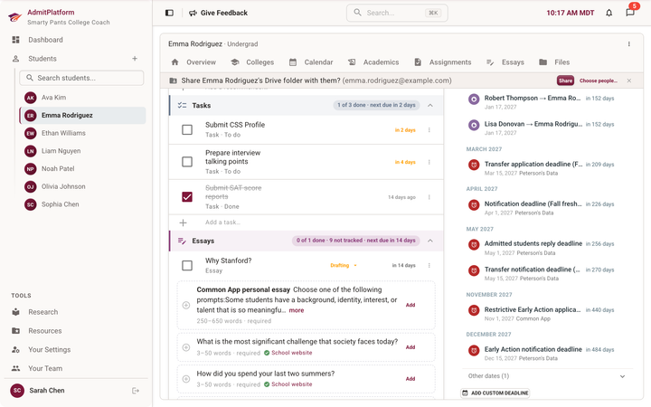The image size is (651, 407).
Task: Click the Your Settings icon
Action: [x=15, y=350]
